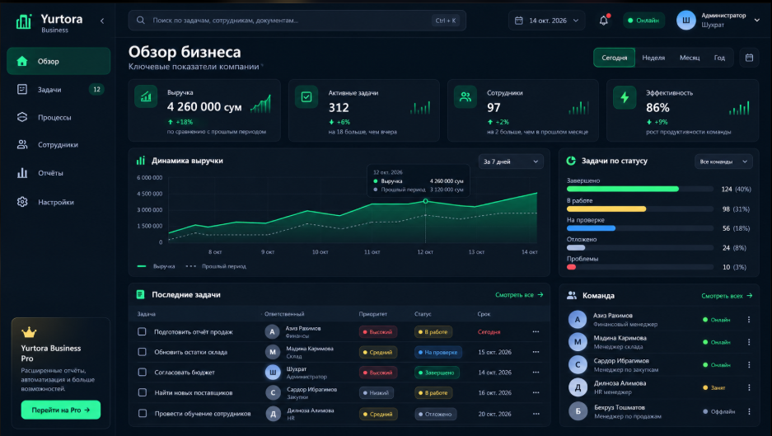
Task: Check the Обновить остатки склада task checkbox
Action: tap(142, 352)
